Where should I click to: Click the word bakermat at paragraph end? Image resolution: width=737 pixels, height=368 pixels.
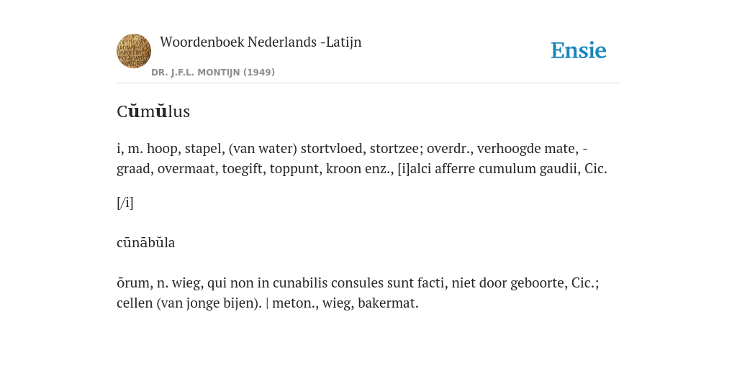tap(388, 303)
